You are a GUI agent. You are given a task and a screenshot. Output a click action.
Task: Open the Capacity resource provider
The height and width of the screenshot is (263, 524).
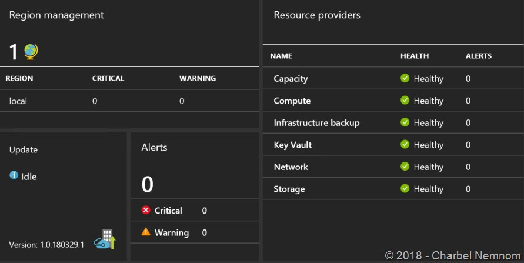click(x=291, y=79)
